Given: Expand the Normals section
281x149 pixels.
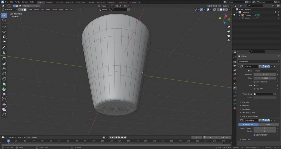Looking at the screenshot, I should (245, 102).
